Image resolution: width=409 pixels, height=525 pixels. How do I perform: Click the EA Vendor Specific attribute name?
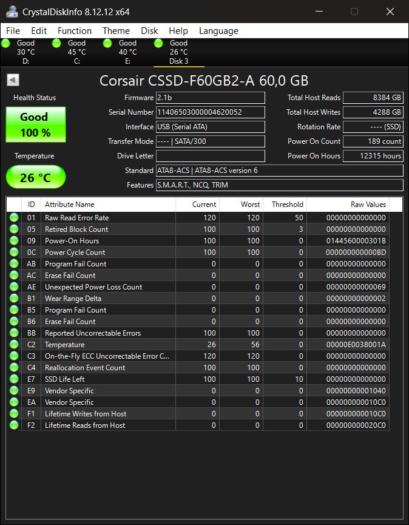point(69,402)
